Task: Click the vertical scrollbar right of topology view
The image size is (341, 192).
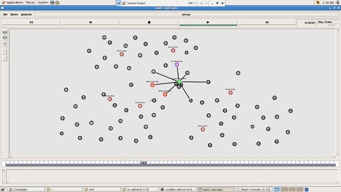Action: pyautogui.click(x=338, y=92)
